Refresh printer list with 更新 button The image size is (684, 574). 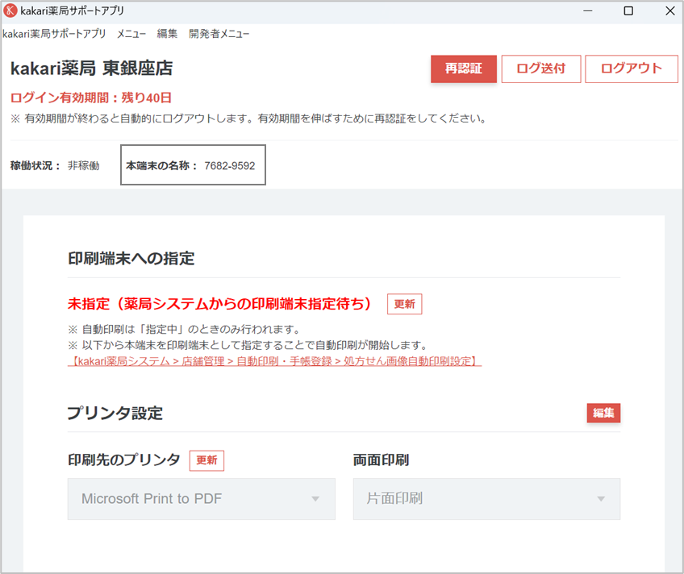(206, 460)
